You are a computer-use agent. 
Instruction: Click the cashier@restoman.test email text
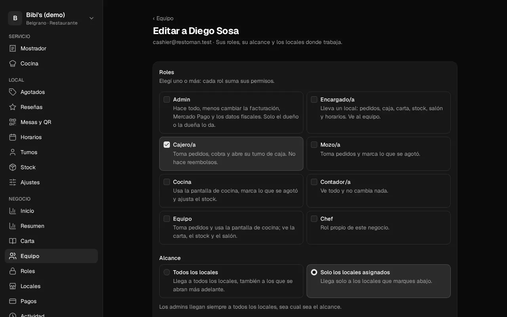(x=182, y=42)
